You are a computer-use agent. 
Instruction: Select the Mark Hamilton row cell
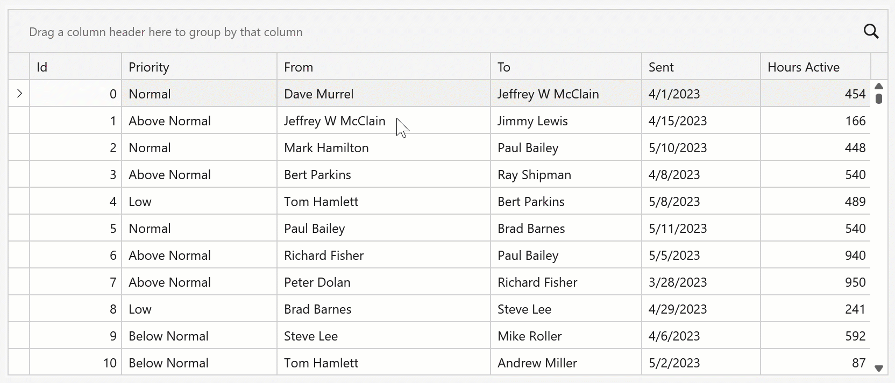326,148
